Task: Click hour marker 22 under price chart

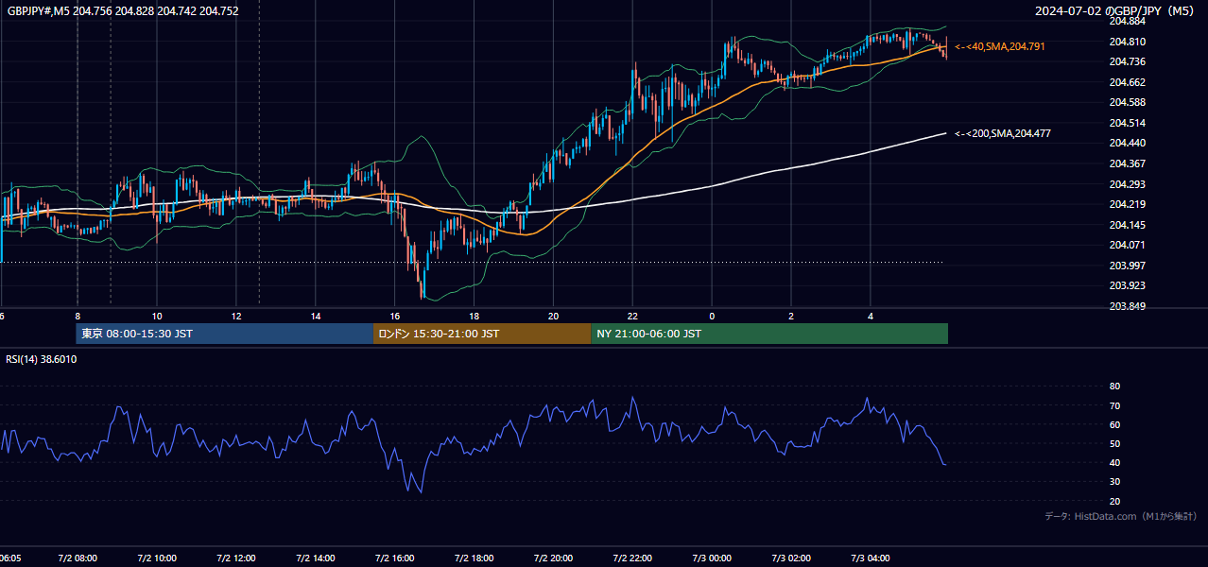Action: tap(633, 316)
